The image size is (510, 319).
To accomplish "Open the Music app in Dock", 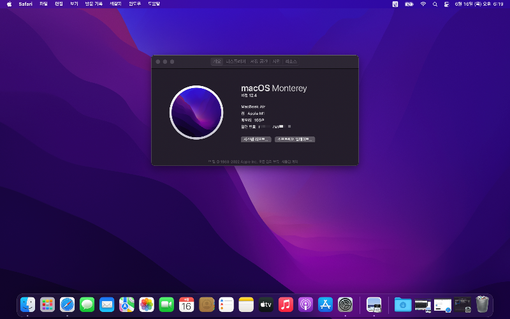I will pos(286,305).
